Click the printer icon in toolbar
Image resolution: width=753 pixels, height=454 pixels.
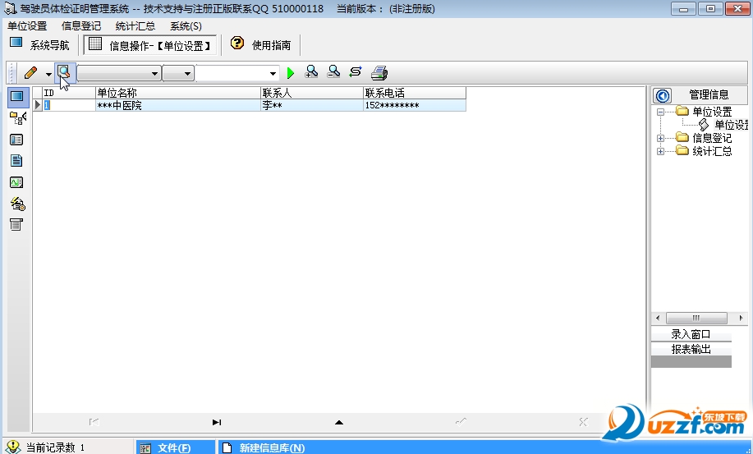coord(379,72)
